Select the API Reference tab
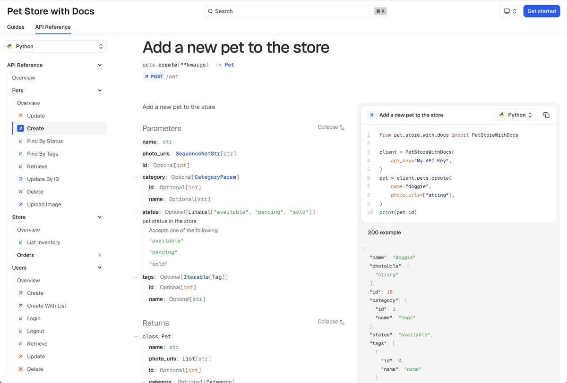The width and height of the screenshot is (567, 383). click(x=52, y=27)
